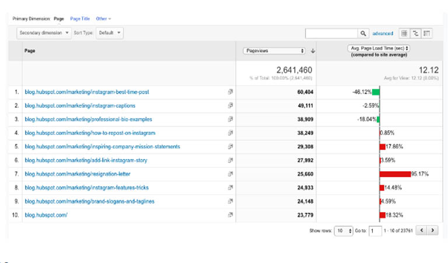This screenshot has height=263, width=448.
Task: Open instagram-best-time-post page in new window icon
Action: (x=230, y=92)
